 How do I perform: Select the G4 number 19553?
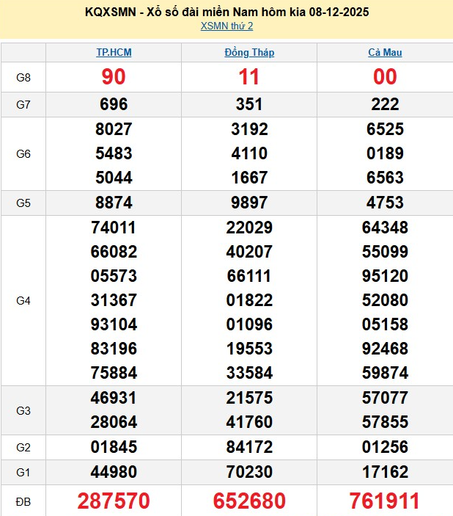249,349
